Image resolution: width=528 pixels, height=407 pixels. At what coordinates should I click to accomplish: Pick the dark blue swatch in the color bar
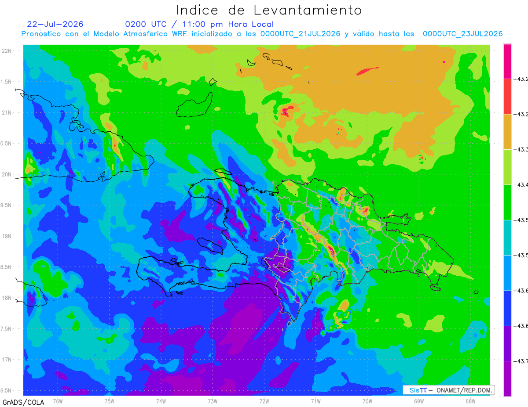507,308
